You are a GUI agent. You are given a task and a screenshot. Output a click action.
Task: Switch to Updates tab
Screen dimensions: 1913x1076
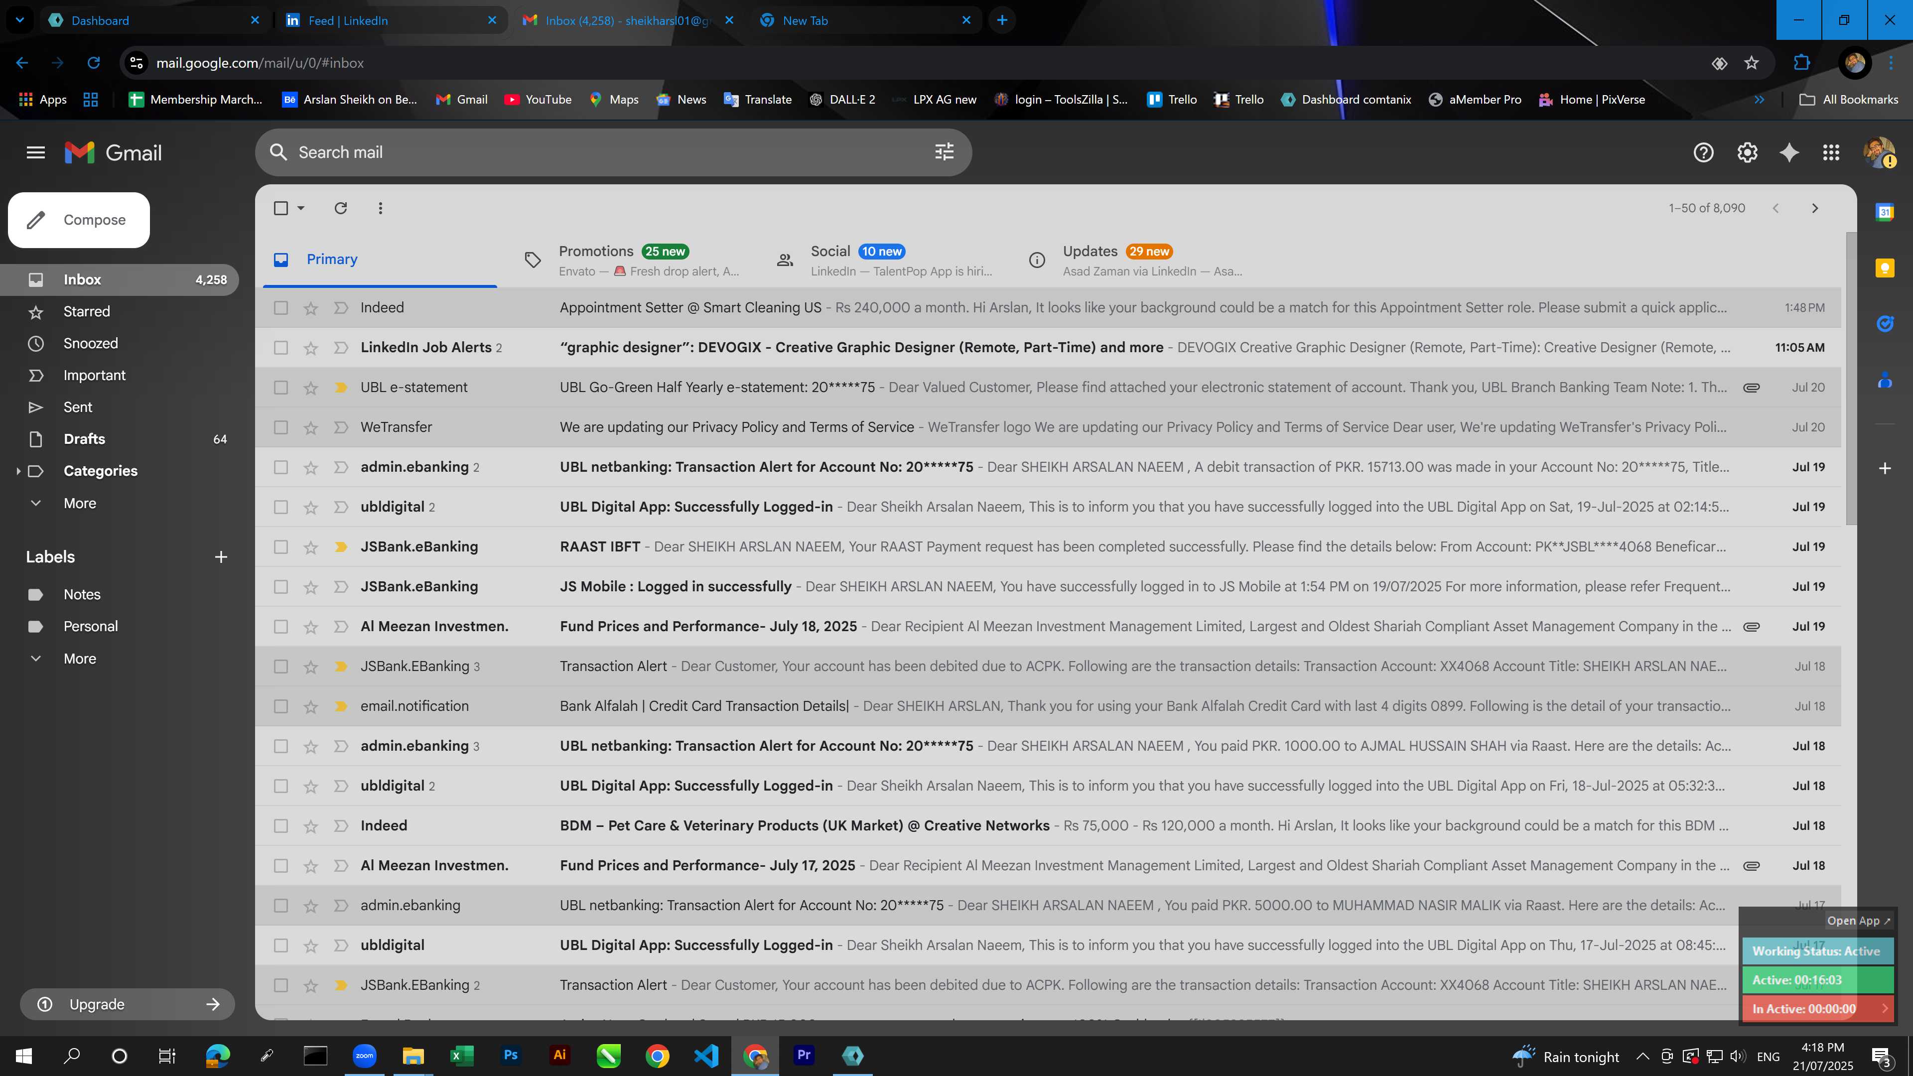pos(1136,261)
